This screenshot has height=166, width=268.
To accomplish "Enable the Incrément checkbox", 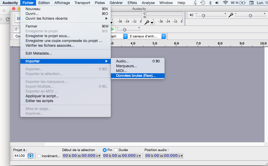I will tap(39, 156).
